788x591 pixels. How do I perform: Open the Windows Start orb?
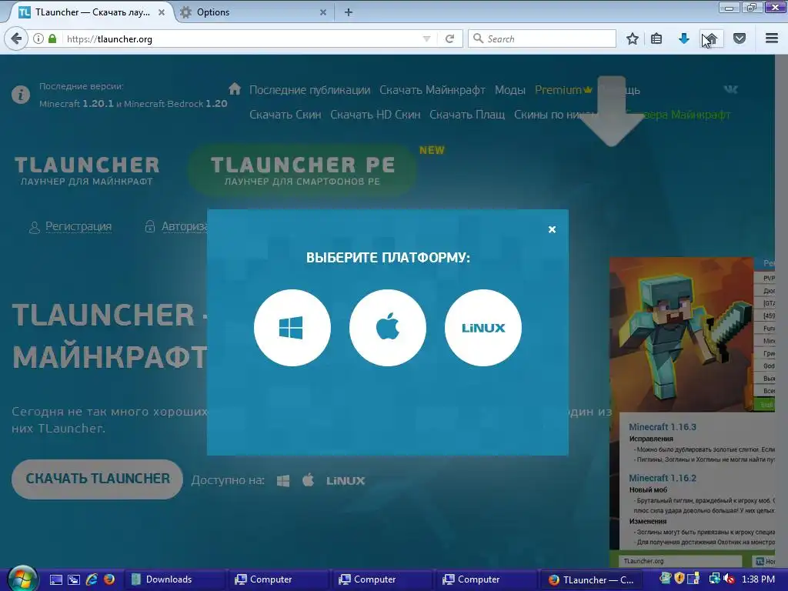22,579
